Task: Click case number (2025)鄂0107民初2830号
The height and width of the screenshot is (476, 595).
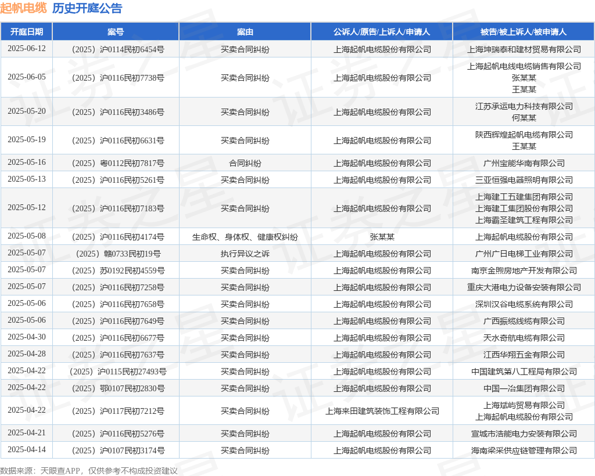Action: pos(119,388)
